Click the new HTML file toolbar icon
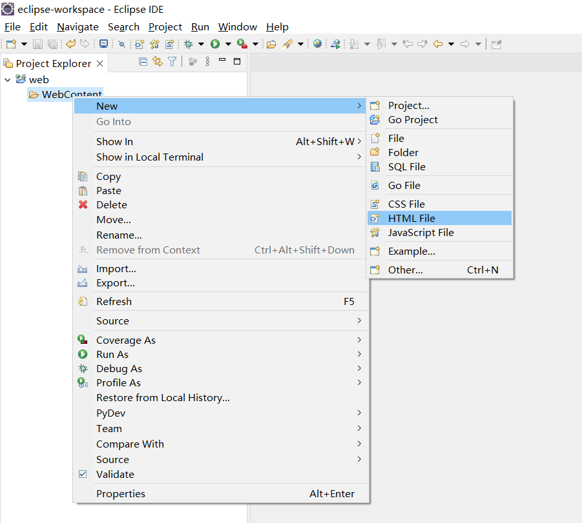 click(140, 44)
